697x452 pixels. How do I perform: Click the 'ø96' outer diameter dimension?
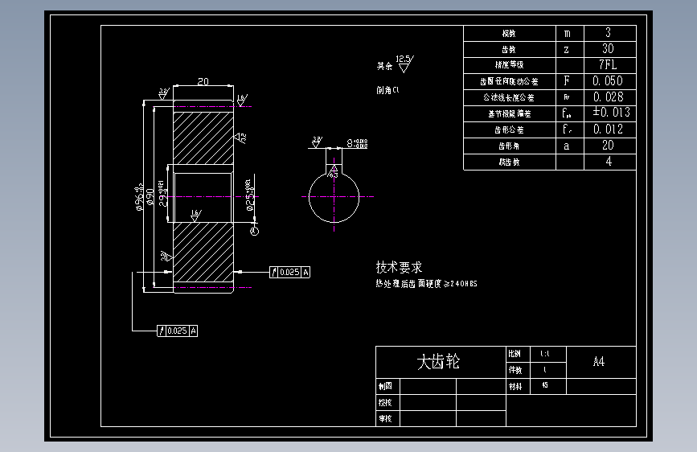140,196
